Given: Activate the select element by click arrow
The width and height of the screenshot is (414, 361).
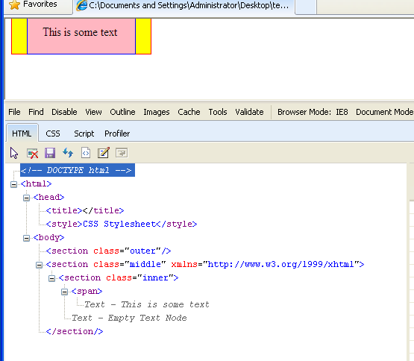Looking at the screenshot, I should (x=14, y=153).
